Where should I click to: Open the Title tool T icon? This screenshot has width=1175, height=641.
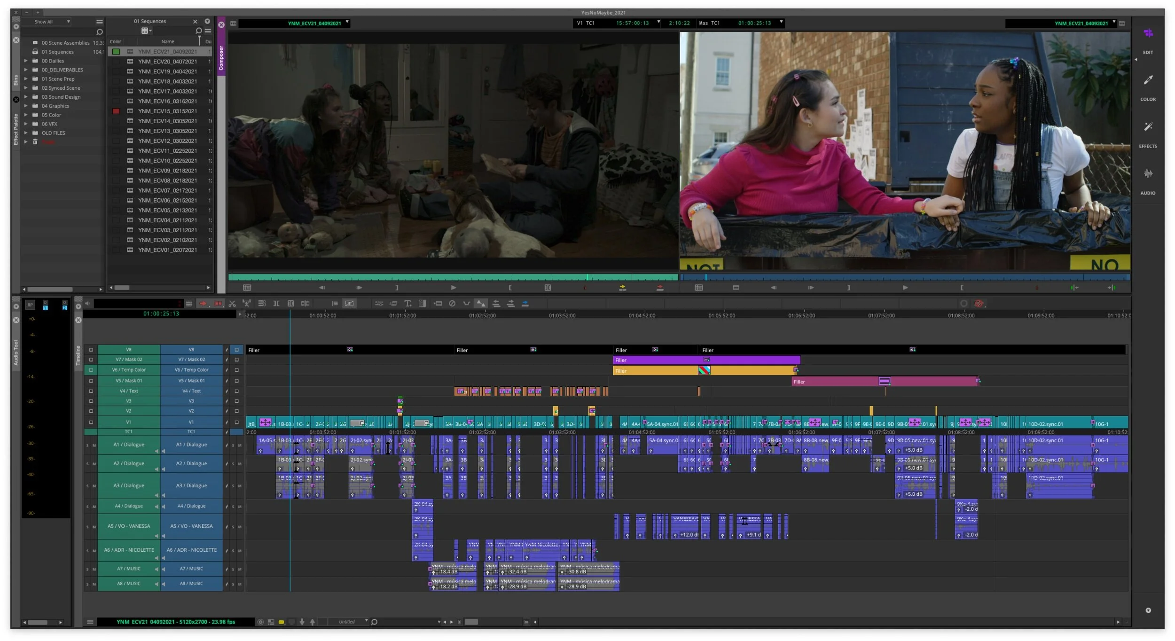(x=407, y=304)
